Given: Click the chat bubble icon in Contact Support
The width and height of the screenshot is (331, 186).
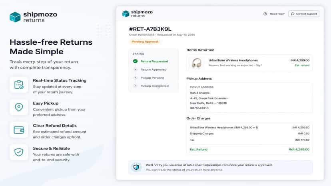Looking at the screenshot, I should click(293, 14).
